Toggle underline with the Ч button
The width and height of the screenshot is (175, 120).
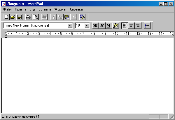[109, 26]
